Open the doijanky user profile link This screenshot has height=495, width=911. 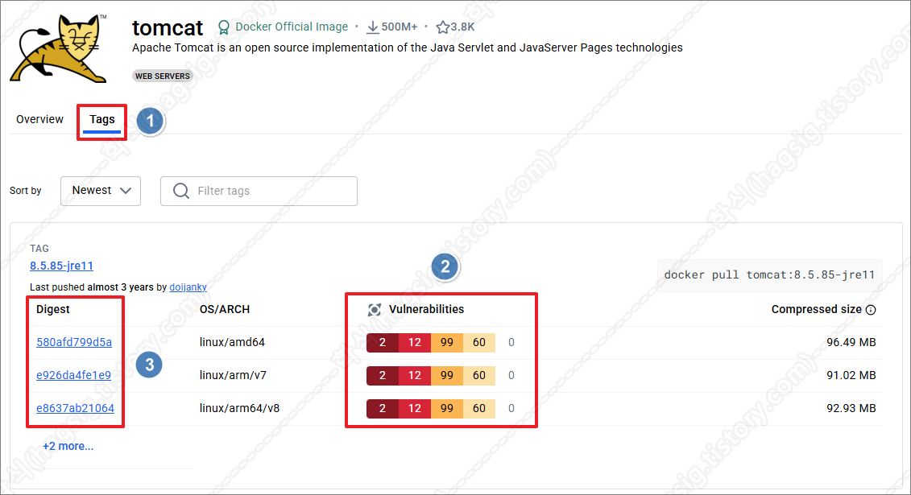(x=188, y=287)
